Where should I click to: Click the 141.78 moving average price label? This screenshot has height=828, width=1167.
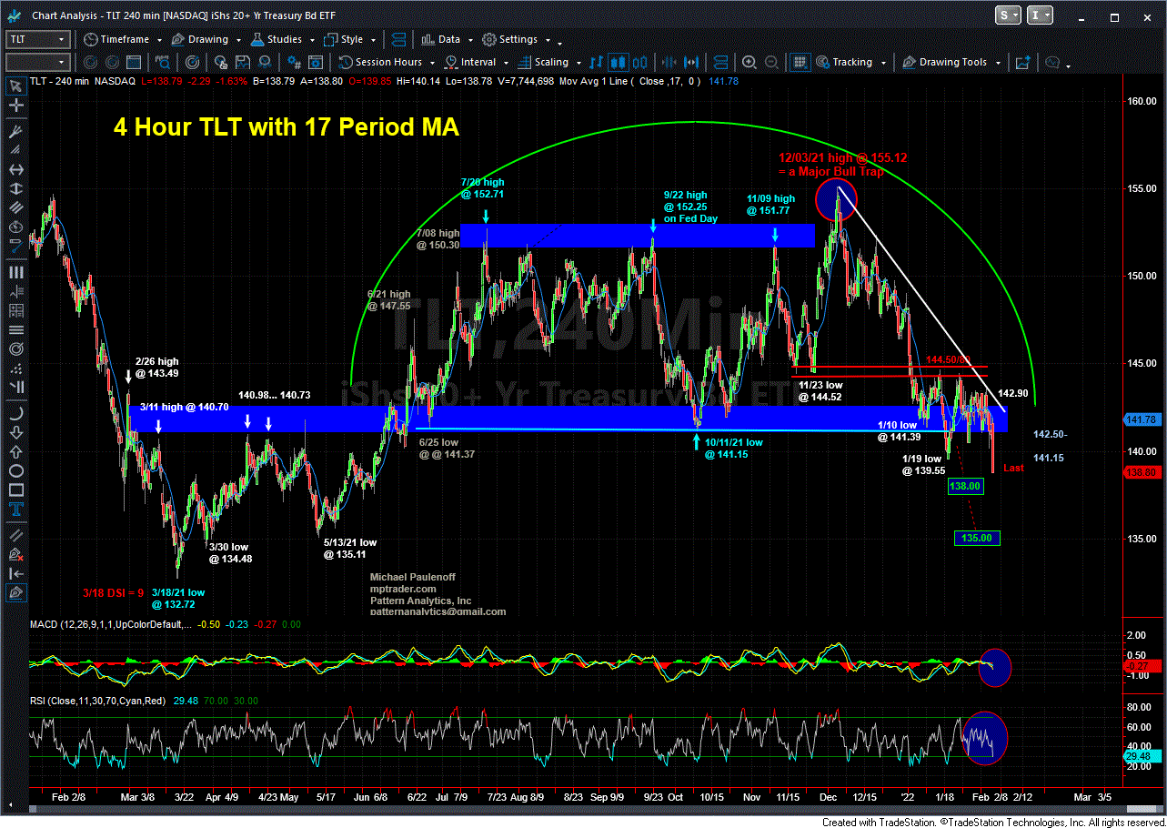pos(1140,419)
